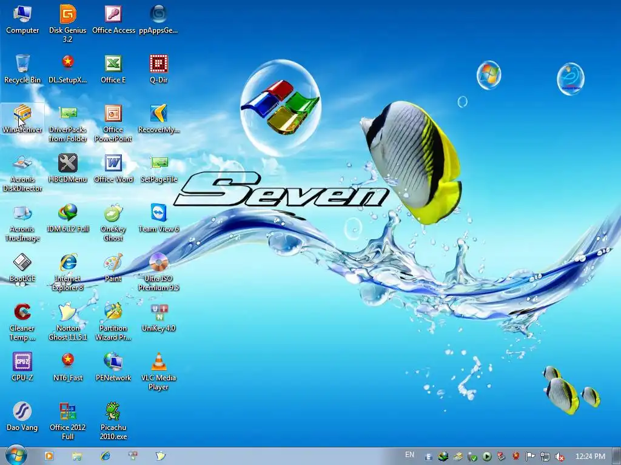Select the Partition Wizard Pr... icon
The height and width of the screenshot is (465, 621).
pos(113,322)
